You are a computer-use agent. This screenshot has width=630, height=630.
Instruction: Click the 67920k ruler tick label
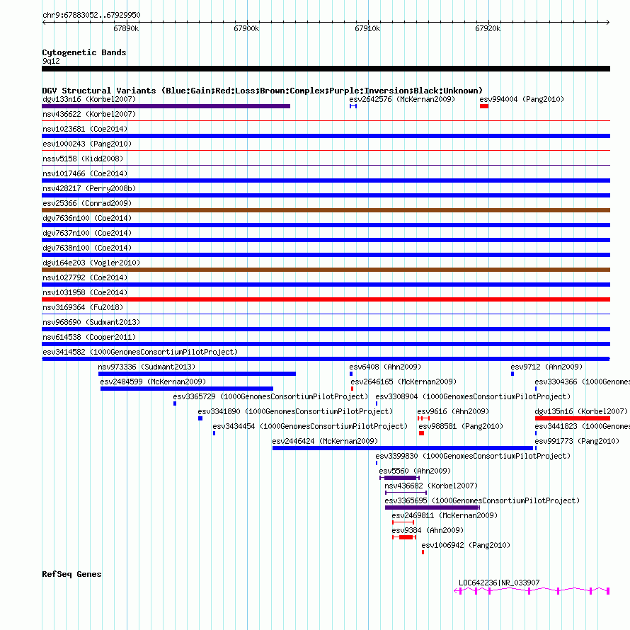pos(488,28)
